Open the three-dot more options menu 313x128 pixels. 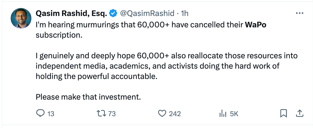[300, 13]
